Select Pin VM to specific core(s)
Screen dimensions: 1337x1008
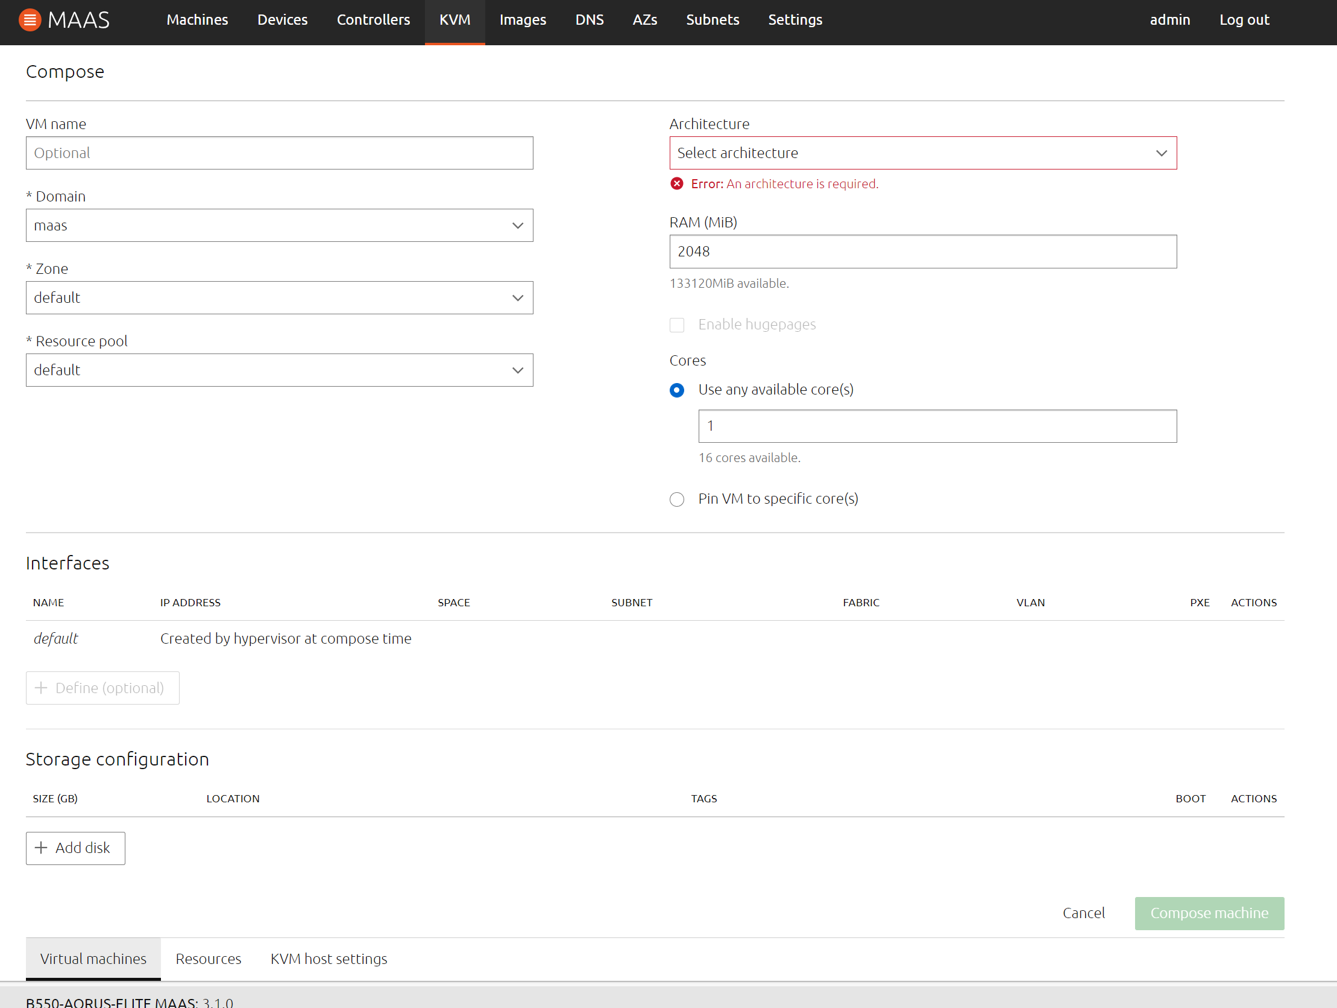click(x=676, y=499)
